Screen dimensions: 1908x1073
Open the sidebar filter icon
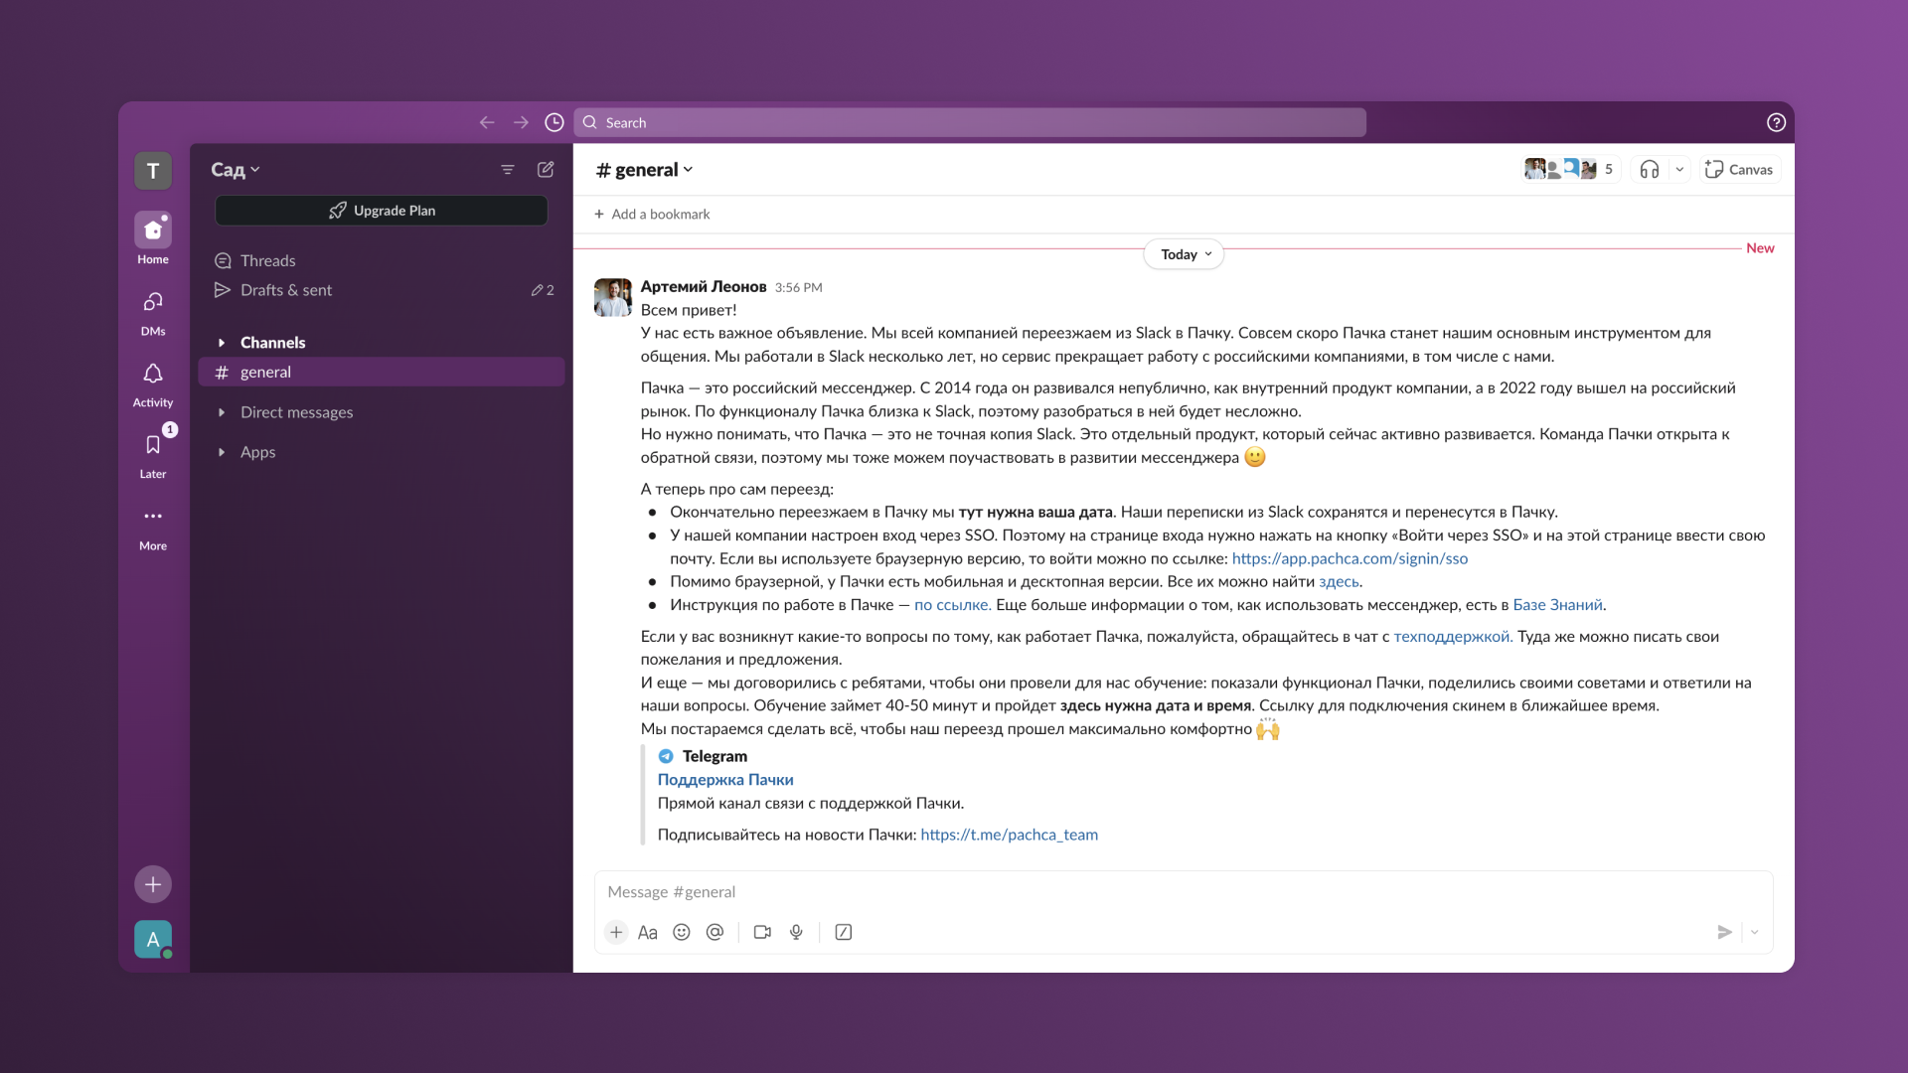point(508,170)
